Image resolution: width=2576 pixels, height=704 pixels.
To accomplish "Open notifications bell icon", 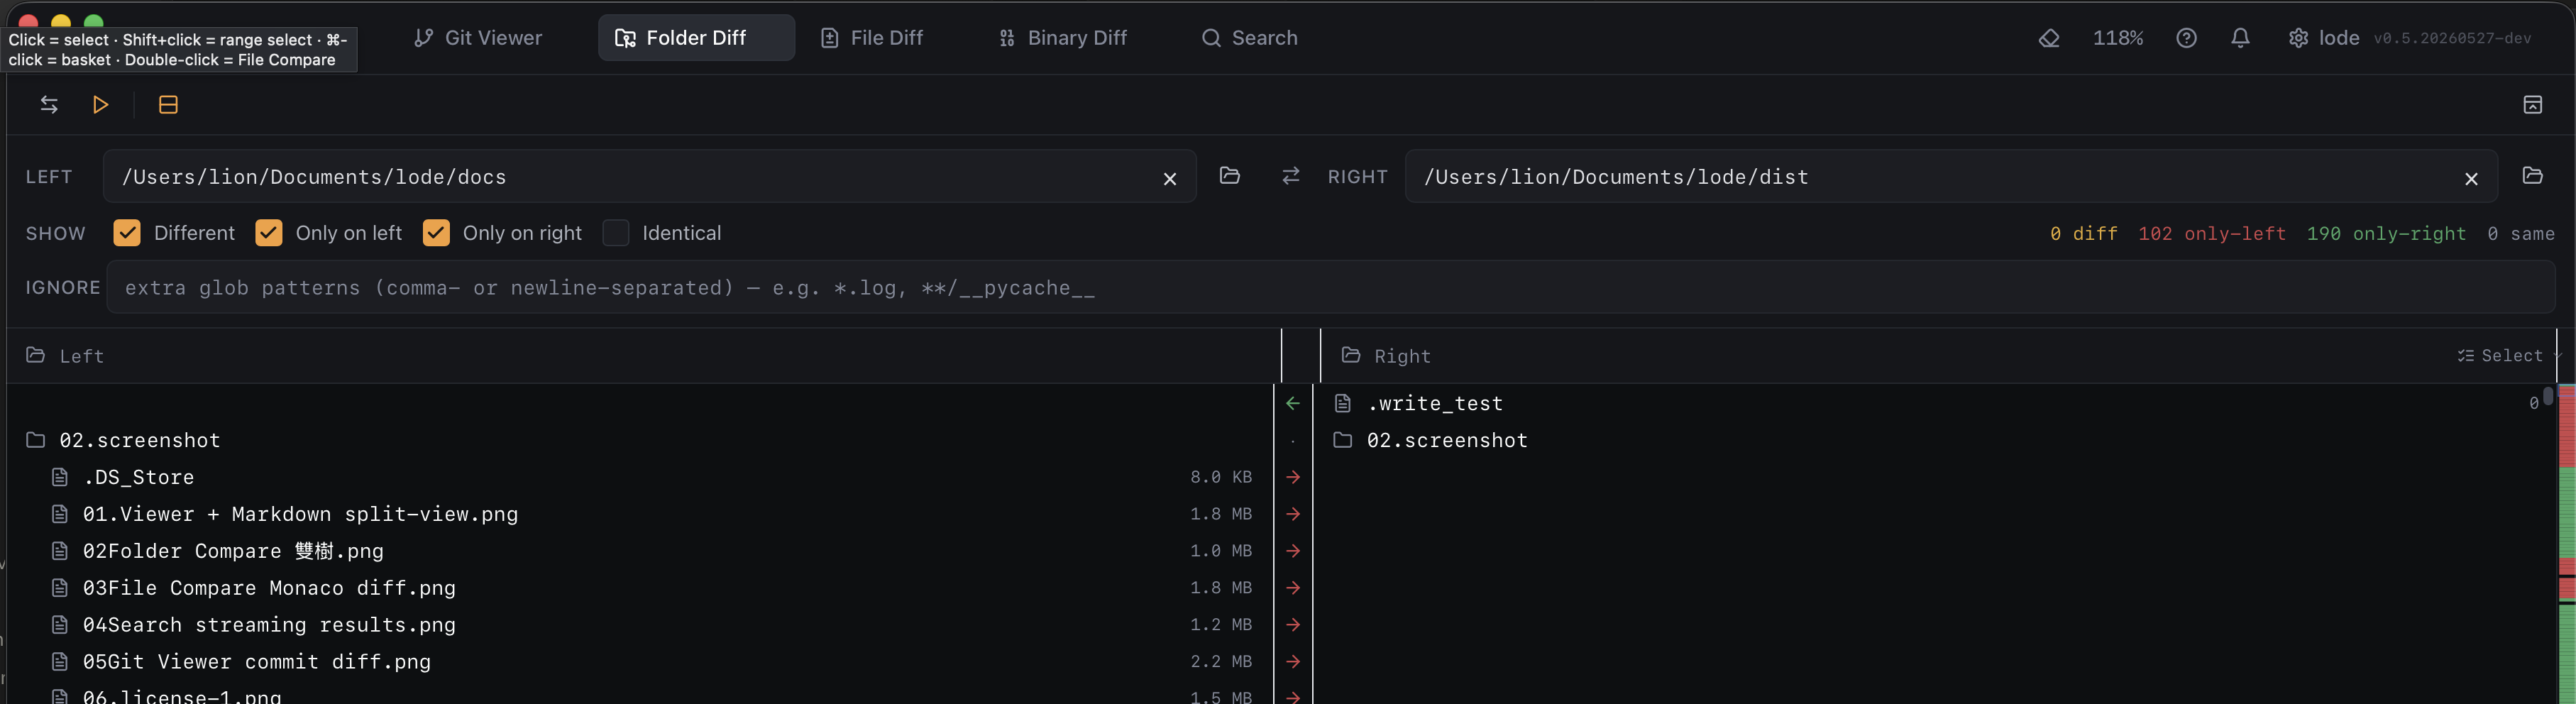I will pyautogui.click(x=2240, y=38).
